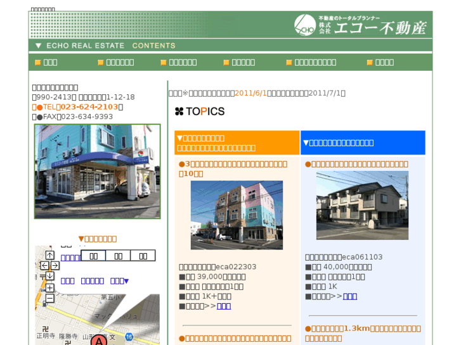Click the orange topics column header

pyautogui.click(x=237, y=142)
